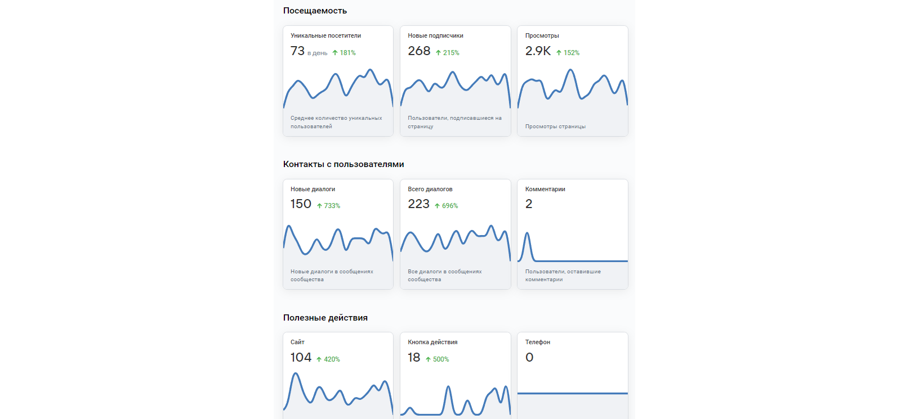910x419 pixels.
Task: Open the Новые подписчики stats card
Action: tap(455, 81)
